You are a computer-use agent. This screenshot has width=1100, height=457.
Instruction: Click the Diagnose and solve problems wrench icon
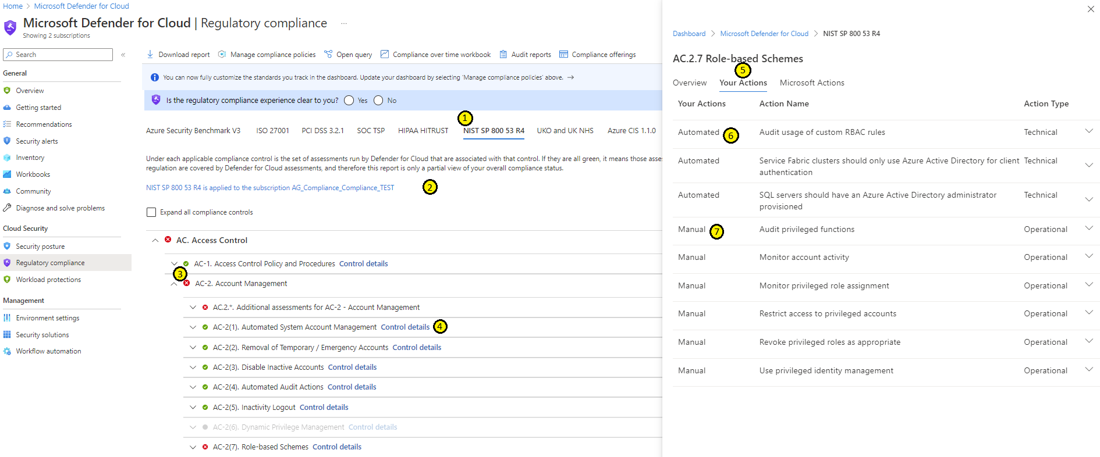[x=7, y=208]
